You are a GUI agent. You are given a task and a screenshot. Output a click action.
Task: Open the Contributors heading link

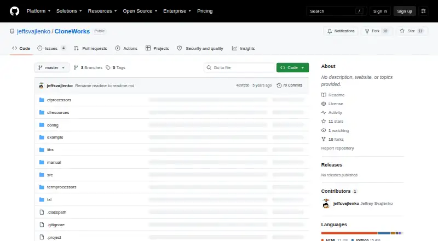click(339, 191)
